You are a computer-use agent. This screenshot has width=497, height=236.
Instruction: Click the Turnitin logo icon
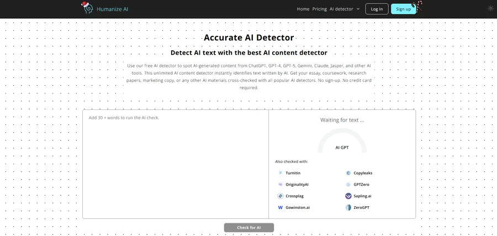(280, 173)
